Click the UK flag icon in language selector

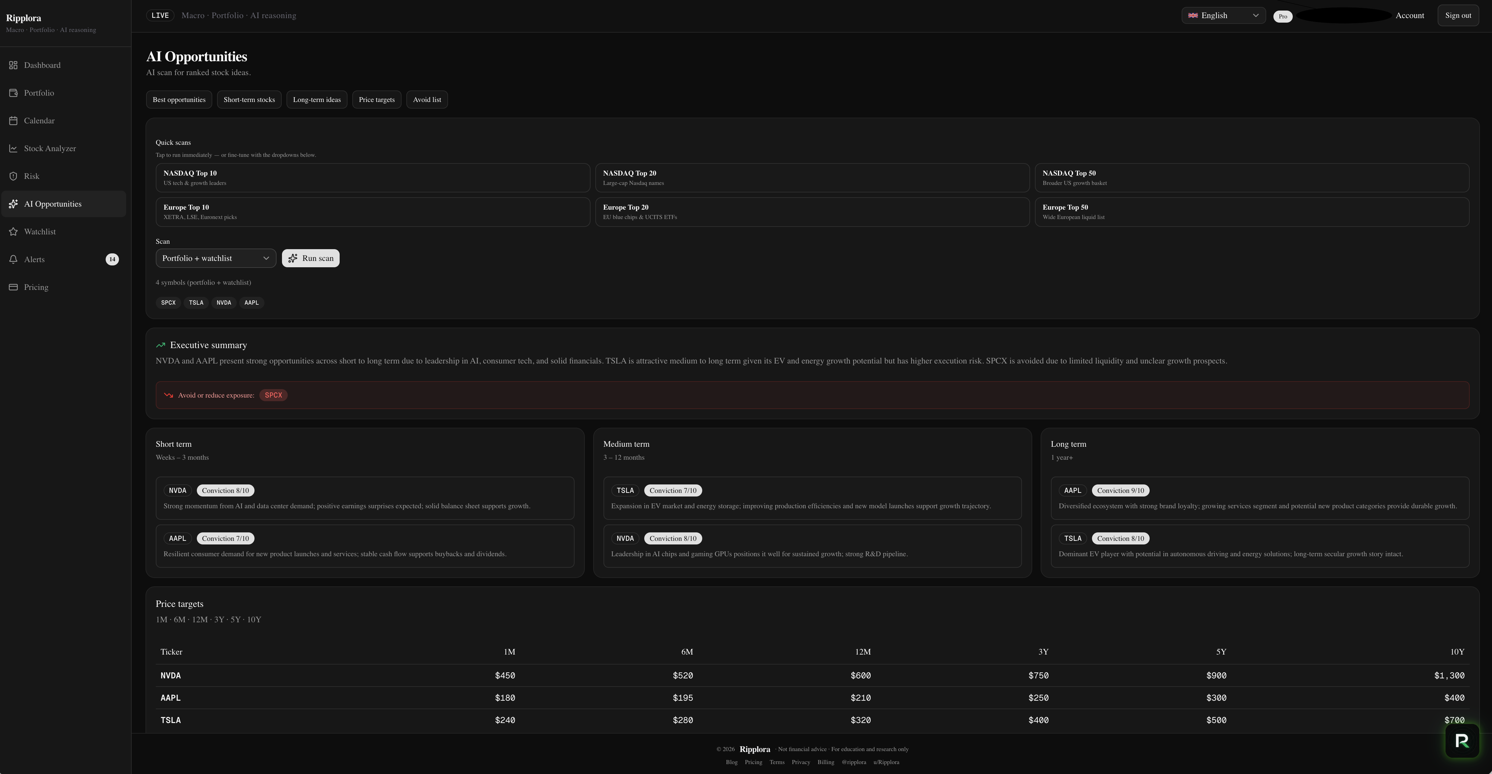[x=1193, y=16]
